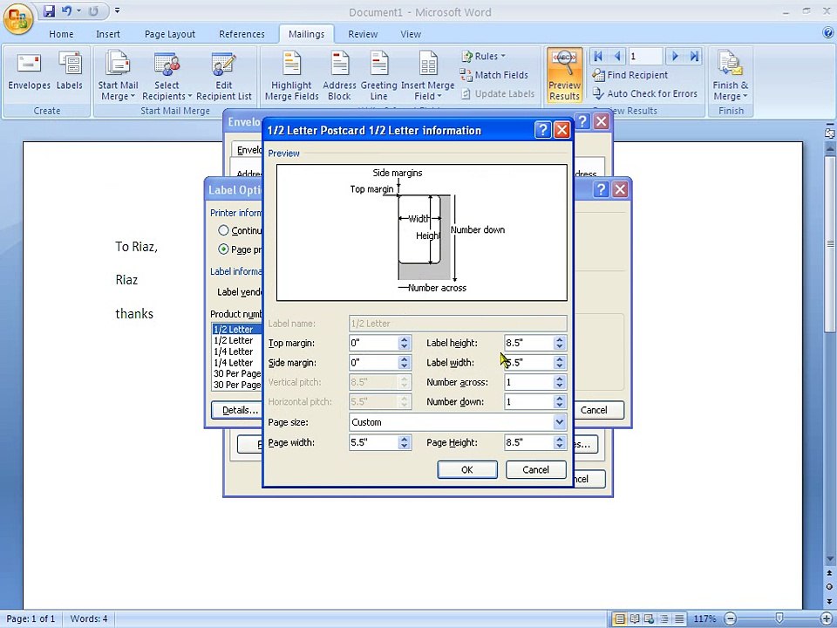Insert a Greeting Line
Screen dimensions: 837x628
379,76
